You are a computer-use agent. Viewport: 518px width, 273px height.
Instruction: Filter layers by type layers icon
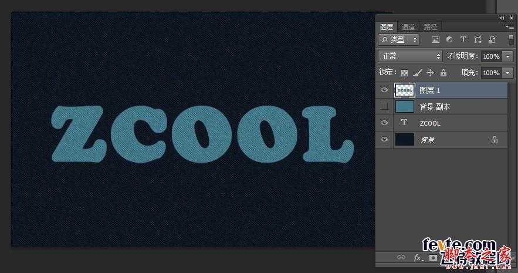(463, 40)
